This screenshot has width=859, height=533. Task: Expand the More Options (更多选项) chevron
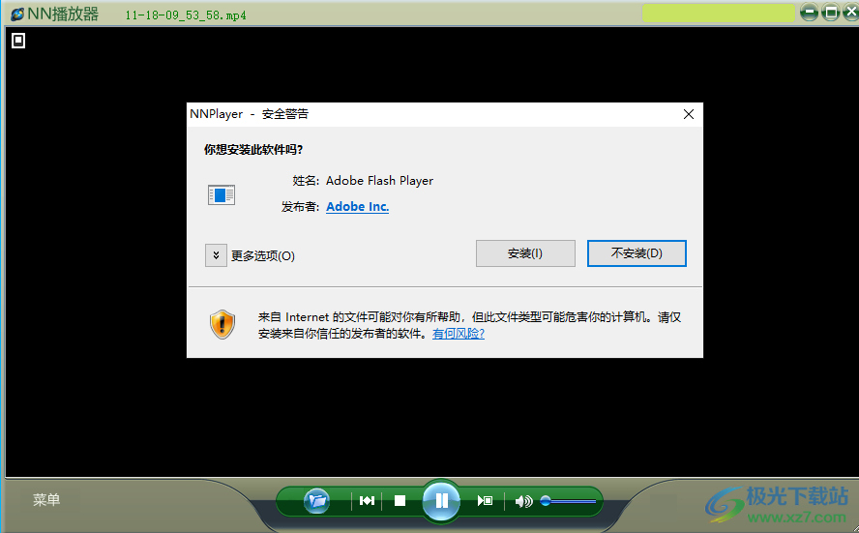click(x=216, y=255)
